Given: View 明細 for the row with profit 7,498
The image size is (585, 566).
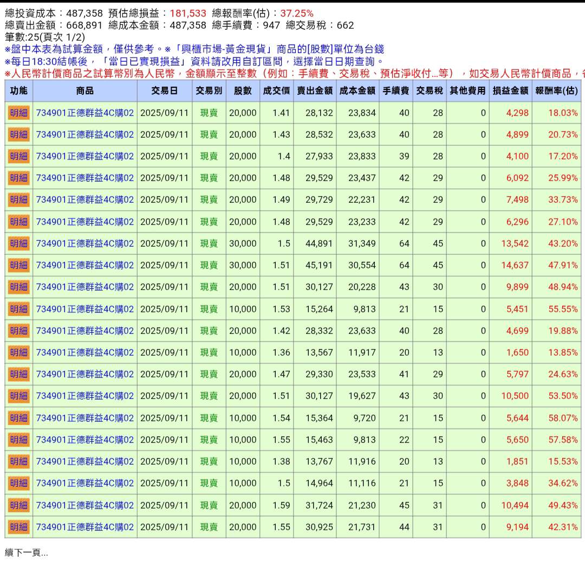Looking at the screenshot, I should click(x=18, y=200).
